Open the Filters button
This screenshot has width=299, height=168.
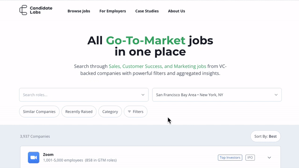click(135, 112)
